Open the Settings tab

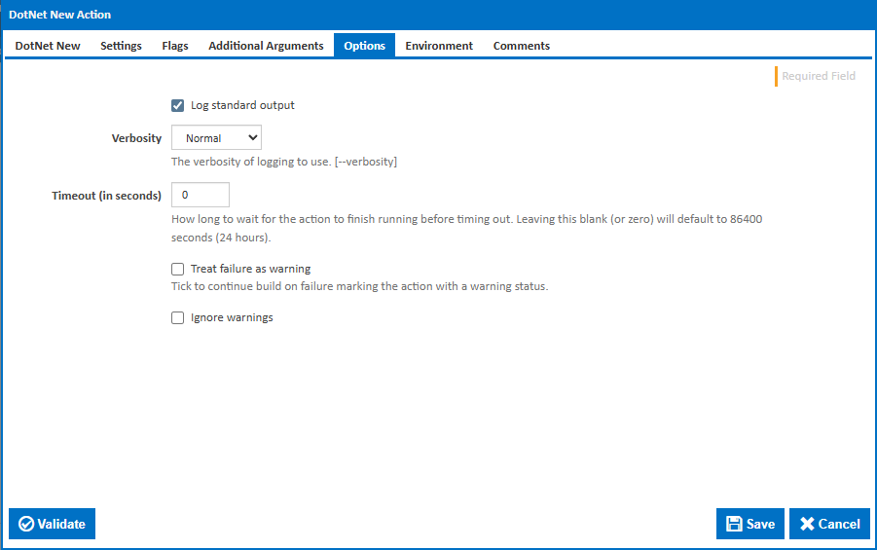tap(121, 46)
